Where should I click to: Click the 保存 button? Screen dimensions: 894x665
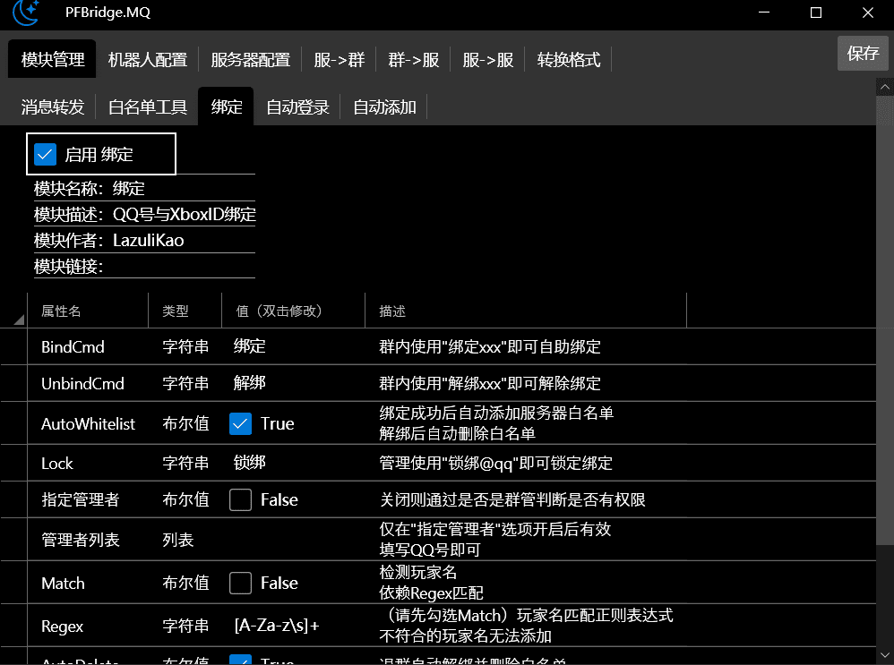(x=863, y=54)
